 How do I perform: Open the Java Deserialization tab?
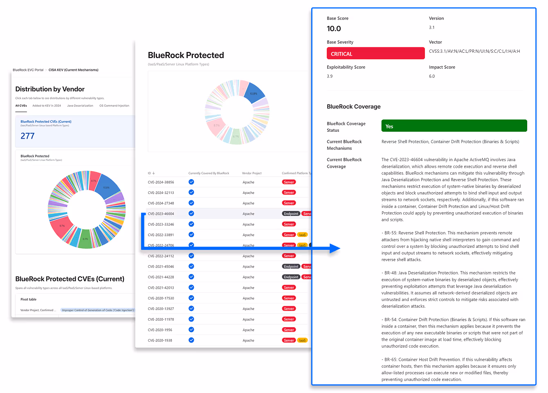coord(80,106)
